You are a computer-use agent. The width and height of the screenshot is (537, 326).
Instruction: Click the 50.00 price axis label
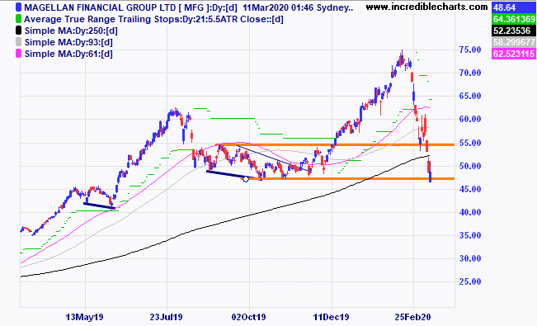[470, 166]
